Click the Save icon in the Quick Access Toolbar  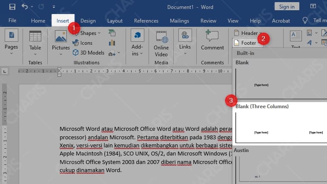12,7
